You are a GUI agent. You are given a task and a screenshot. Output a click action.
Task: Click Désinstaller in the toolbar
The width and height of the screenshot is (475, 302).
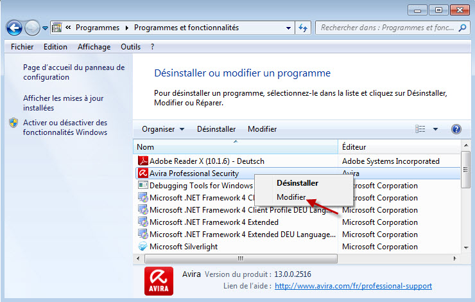[216, 129]
